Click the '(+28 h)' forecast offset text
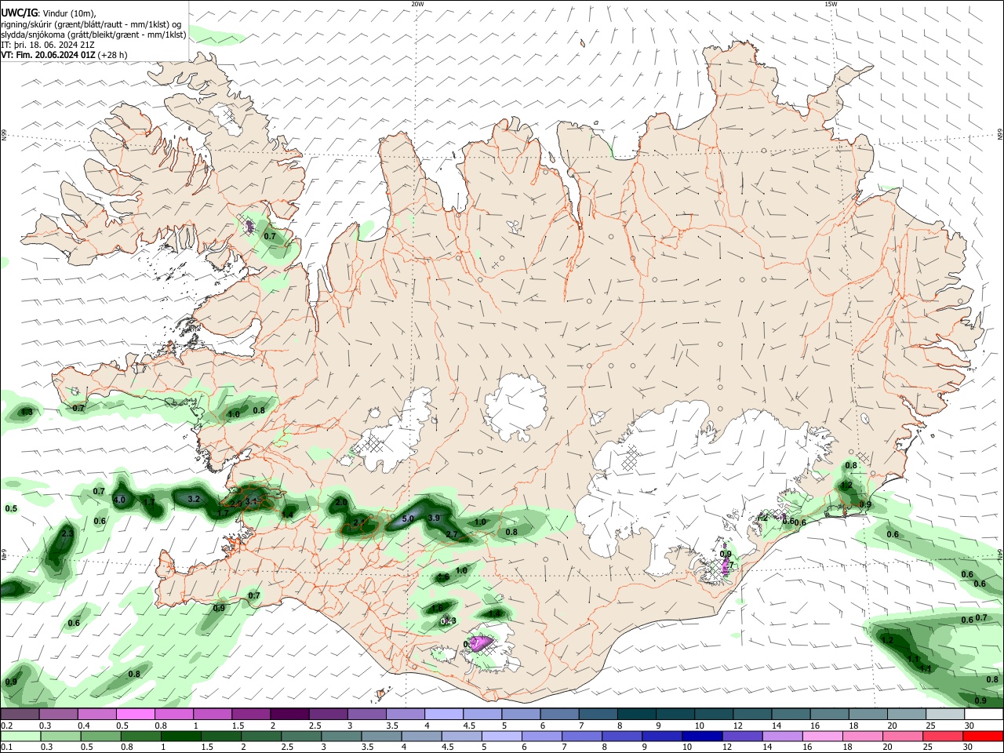Image resolution: width=1004 pixels, height=753 pixels. 114,55
